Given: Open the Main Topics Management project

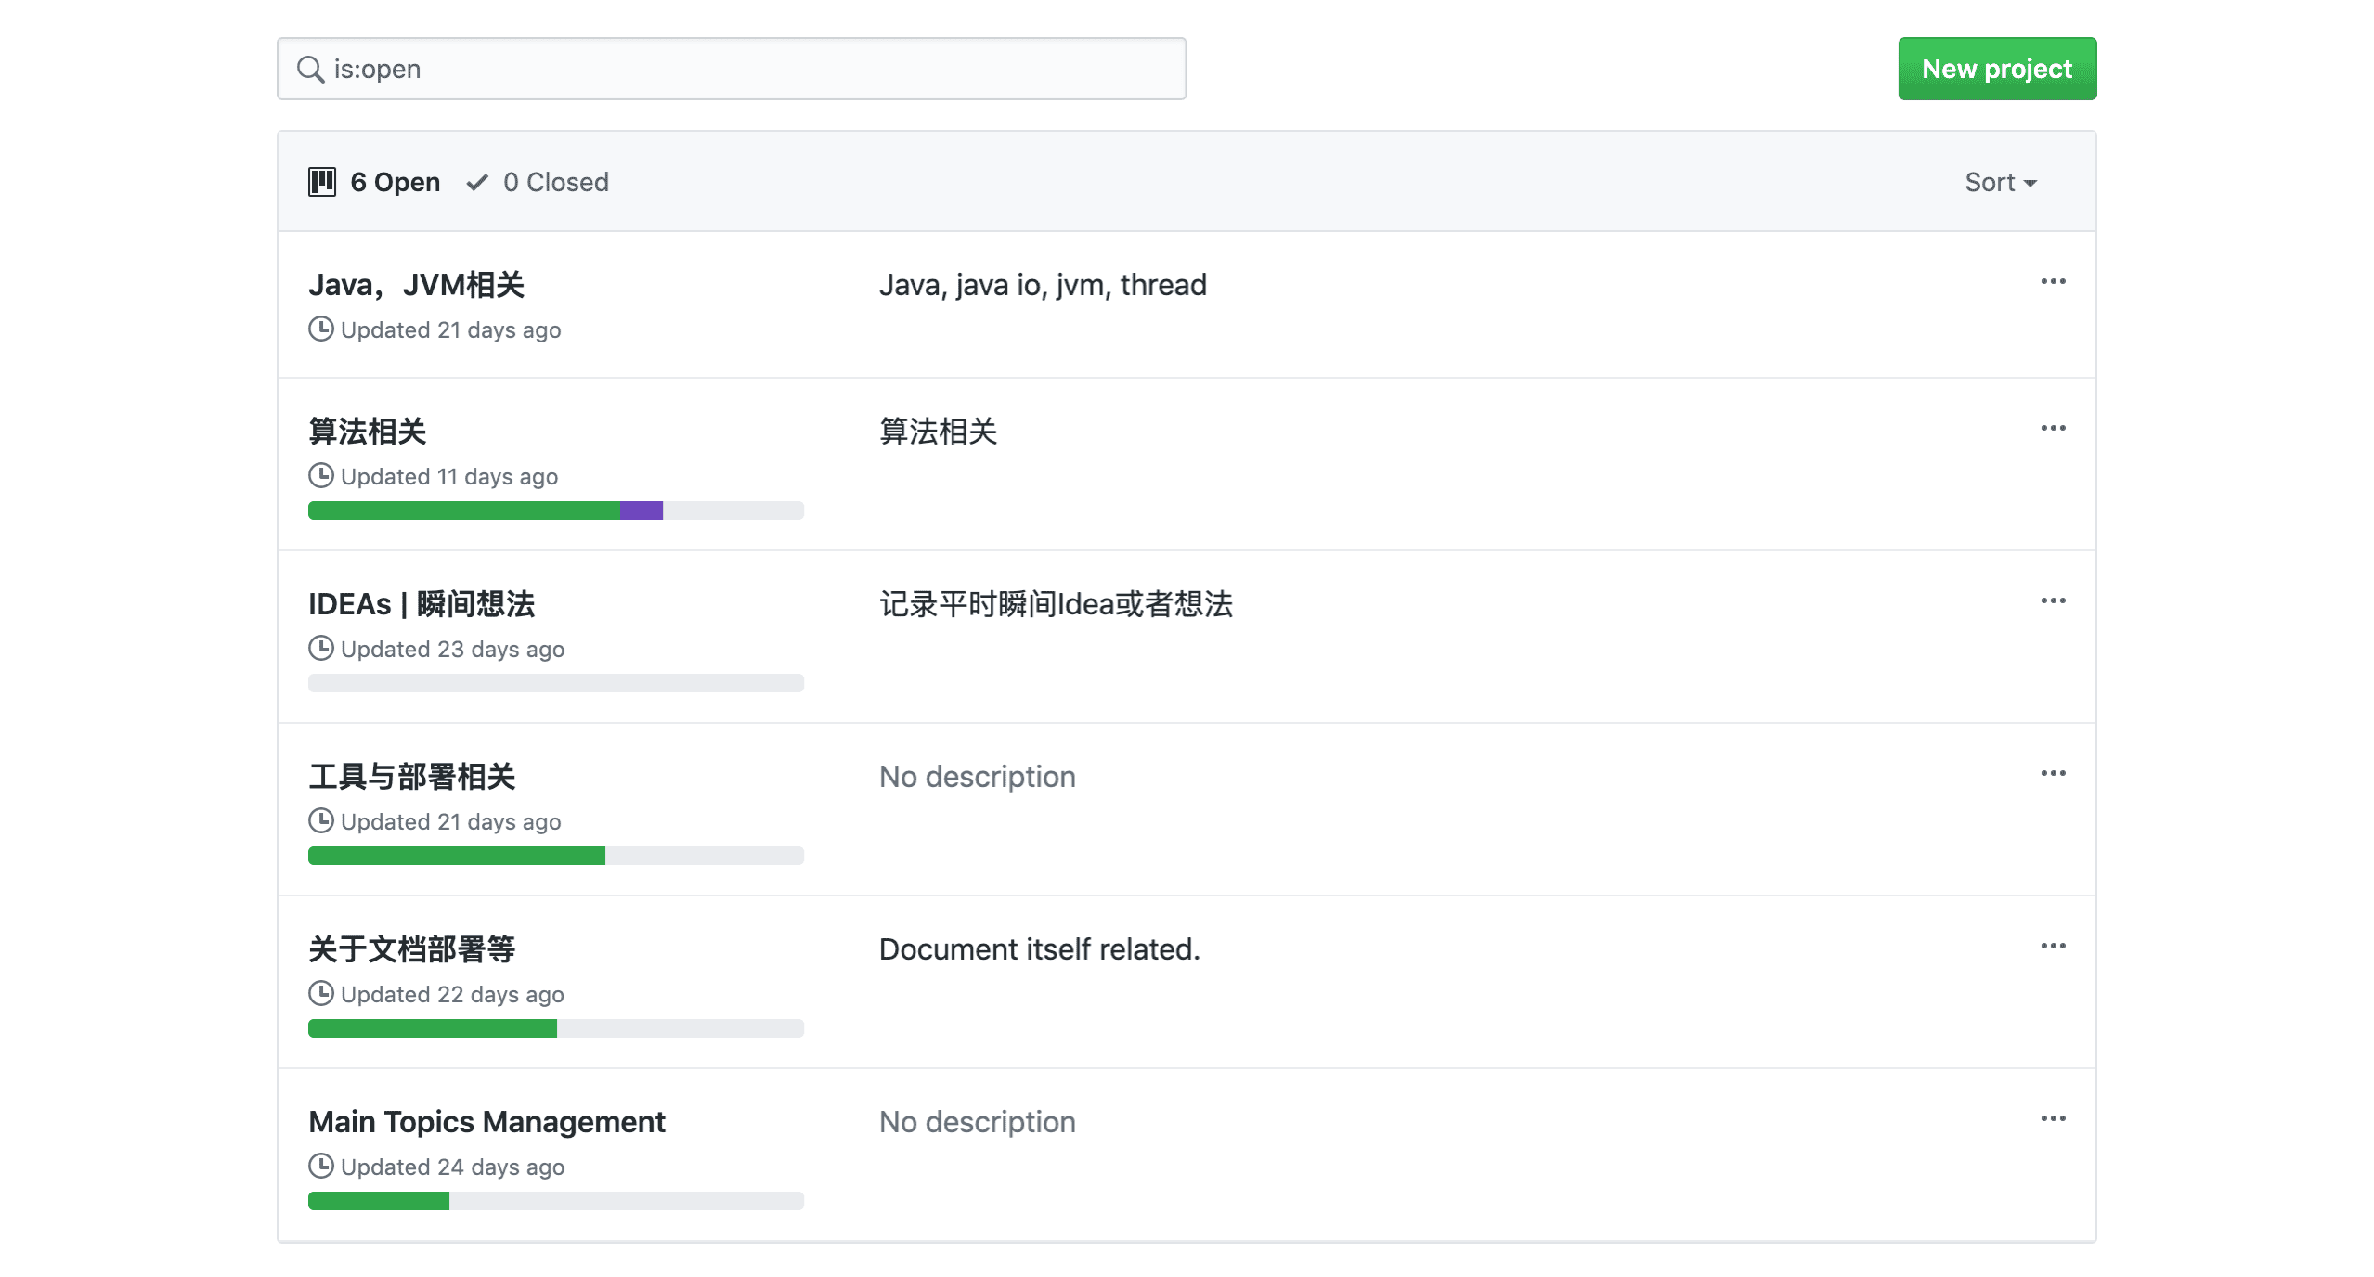Looking at the screenshot, I should tap(486, 1122).
